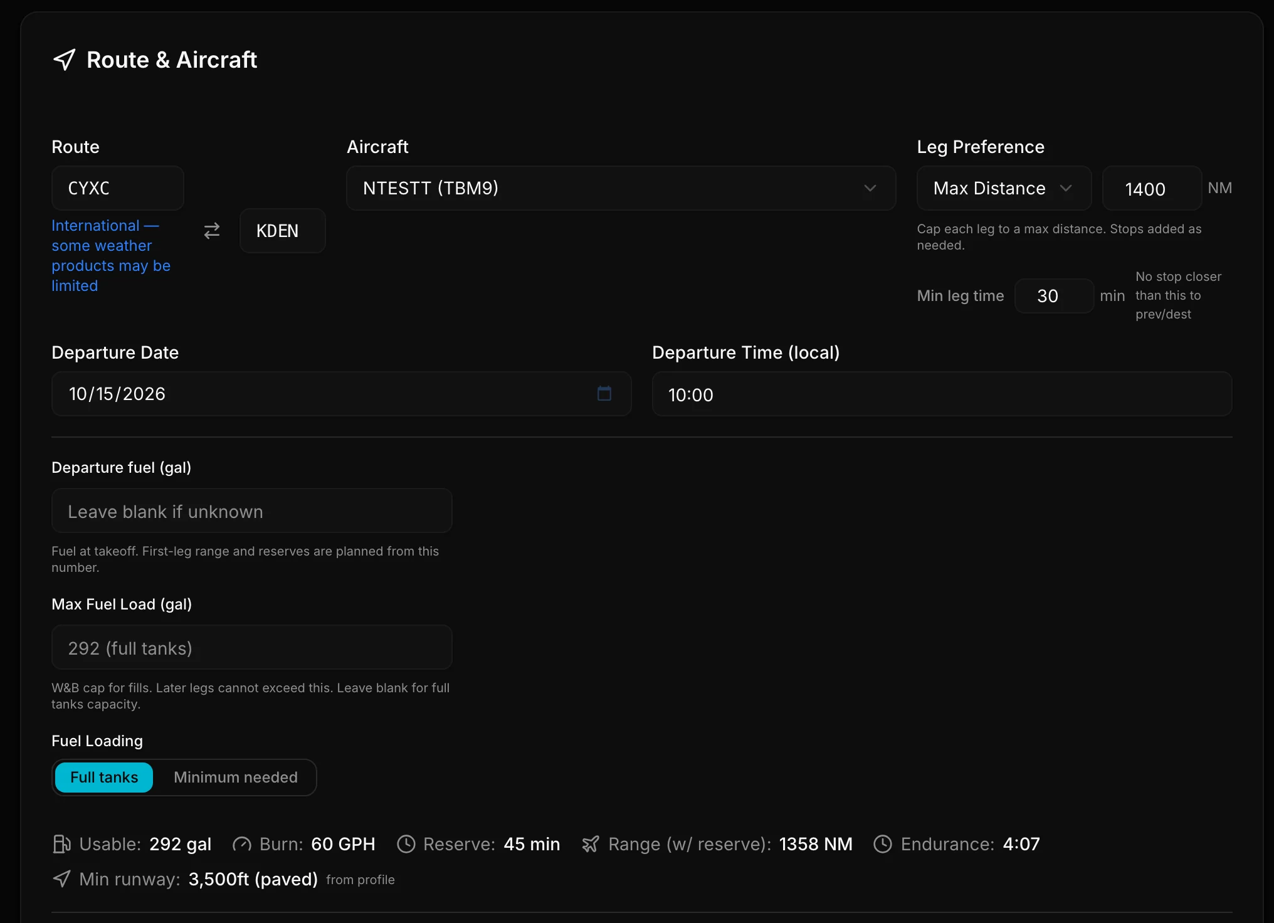Click the International weather products notice link
The width and height of the screenshot is (1274, 923).
[x=111, y=255]
